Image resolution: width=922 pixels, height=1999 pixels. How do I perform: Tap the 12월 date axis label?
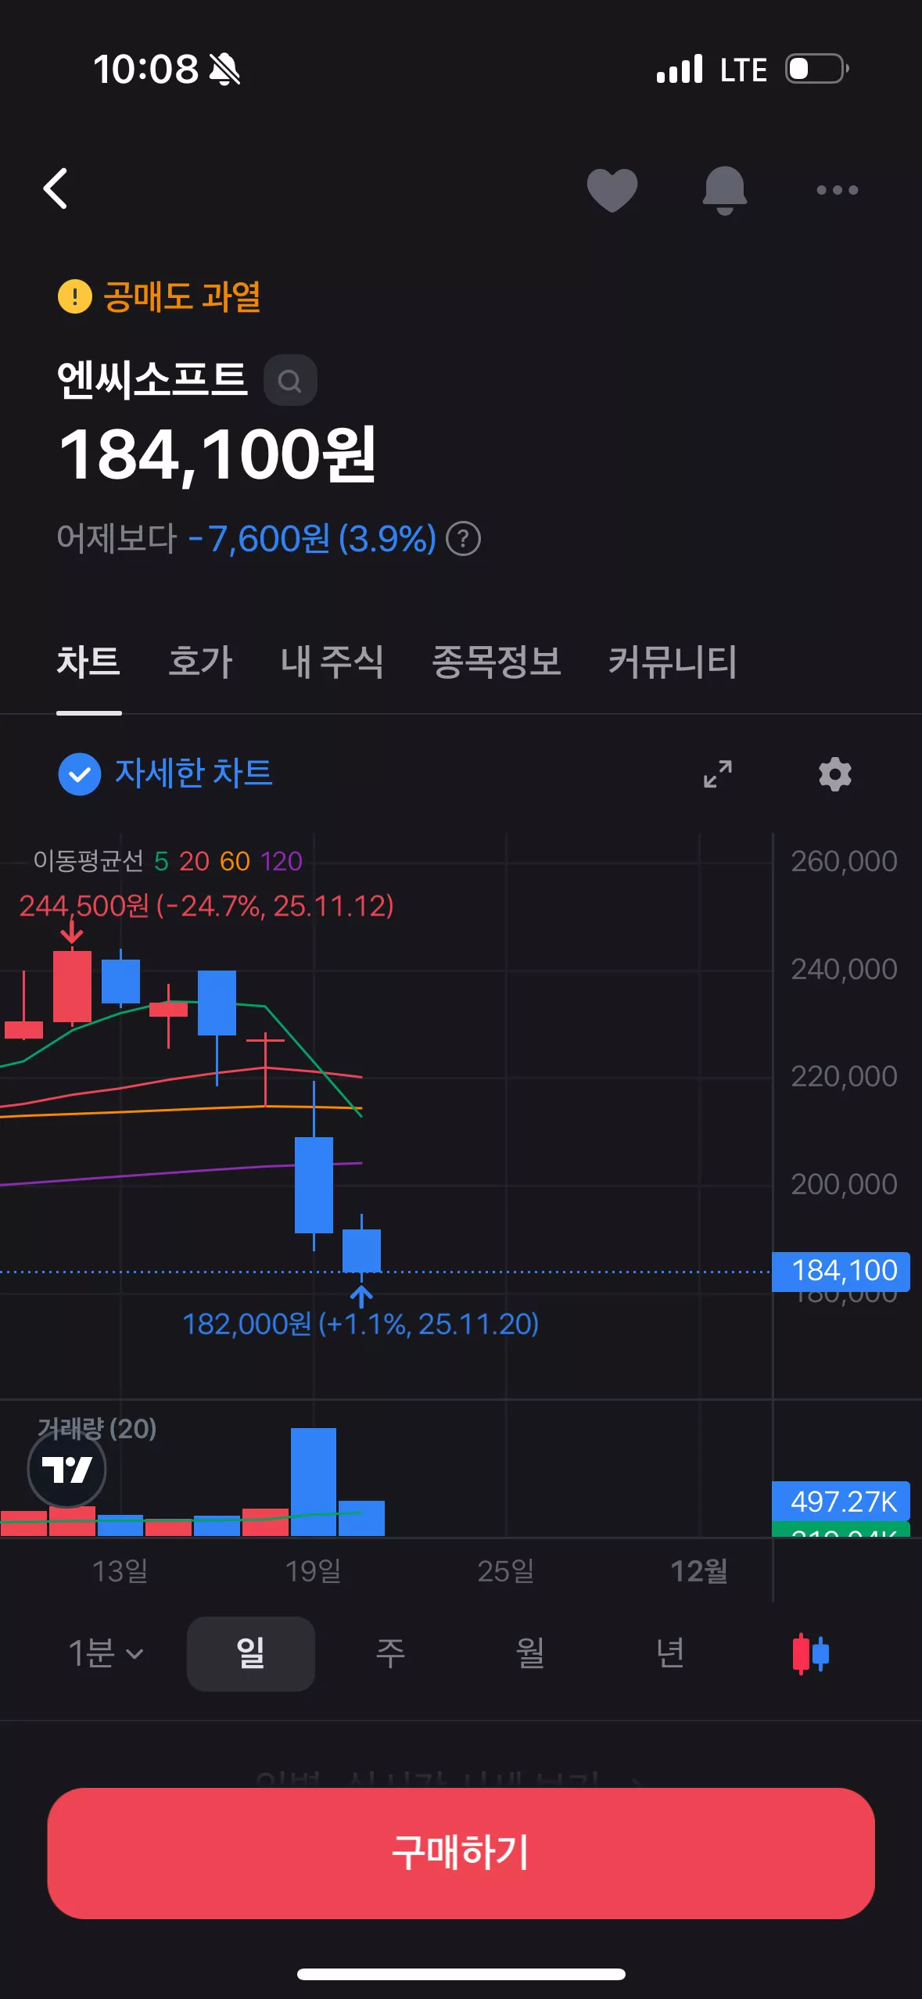pyautogui.click(x=699, y=1570)
